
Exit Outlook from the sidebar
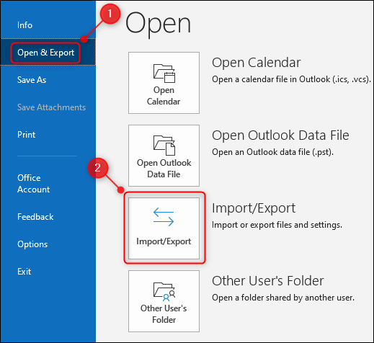(24, 272)
